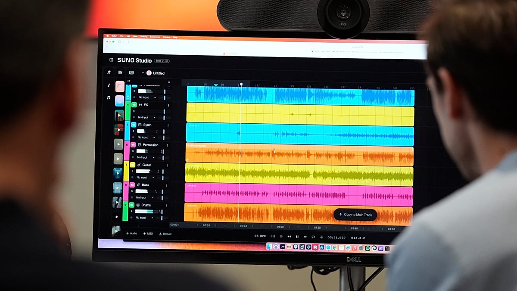Click the FX track instrument icon
Viewport: 517px width, 291px height.
[140, 105]
